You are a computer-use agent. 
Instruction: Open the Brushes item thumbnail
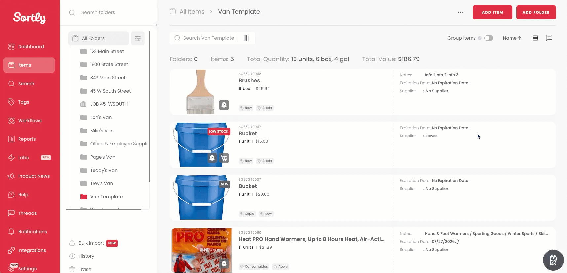[201, 92]
